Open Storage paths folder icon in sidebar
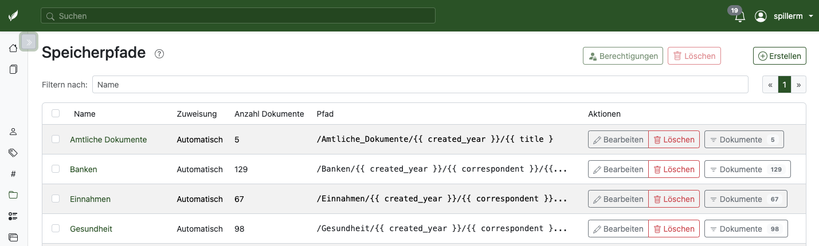Viewport: 819px width, 246px height. pos(13,195)
